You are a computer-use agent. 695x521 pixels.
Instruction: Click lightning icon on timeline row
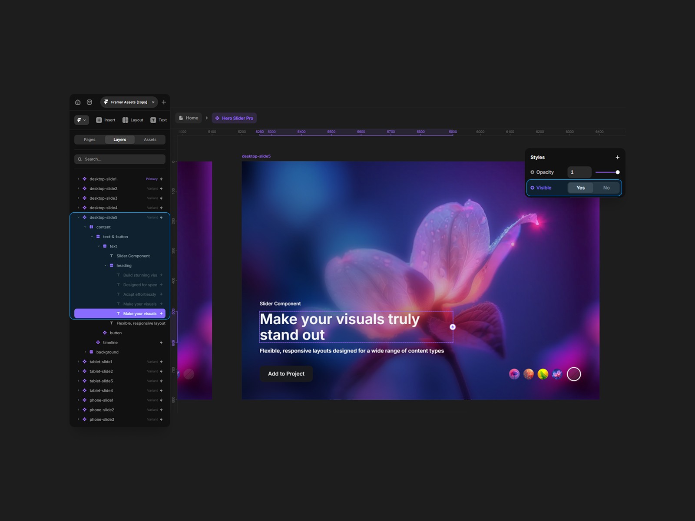pos(161,343)
